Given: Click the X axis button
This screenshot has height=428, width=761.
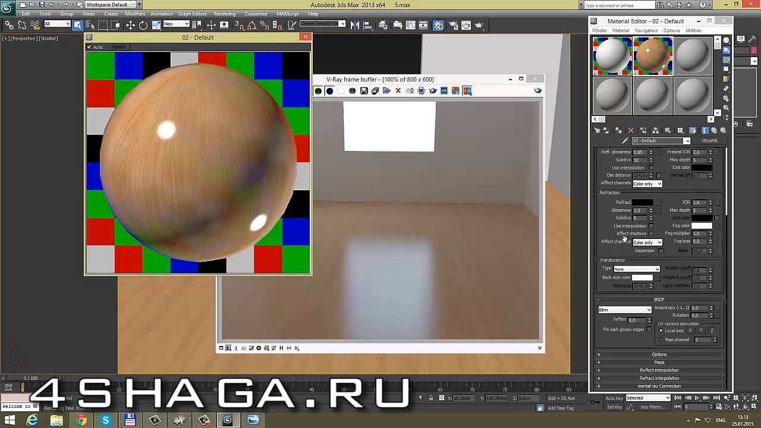Looking at the screenshot, I should click(x=690, y=331).
